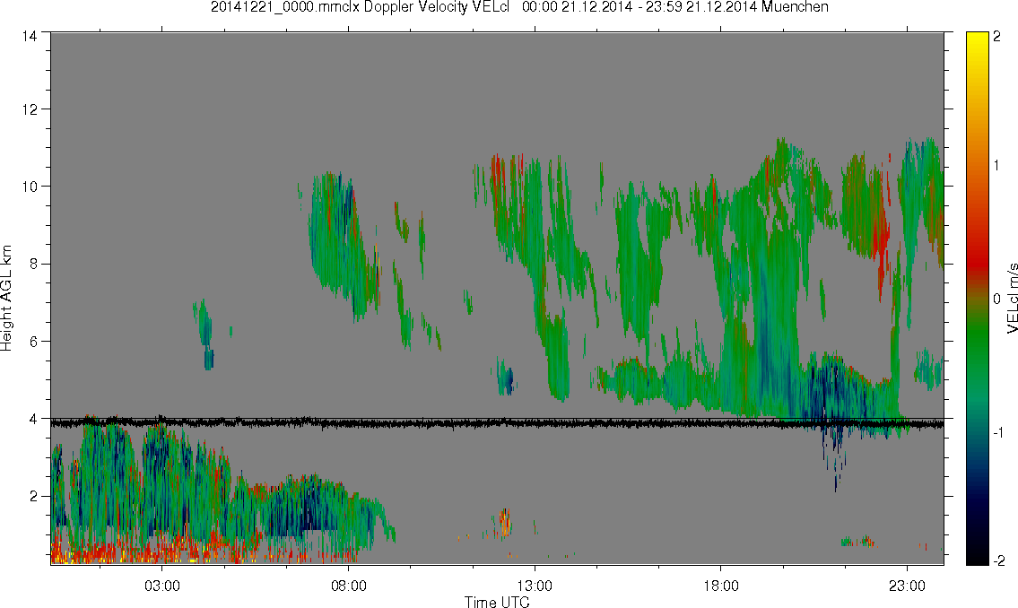
Task: Click the yellow top of the colorbar
Action: click(x=977, y=40)
